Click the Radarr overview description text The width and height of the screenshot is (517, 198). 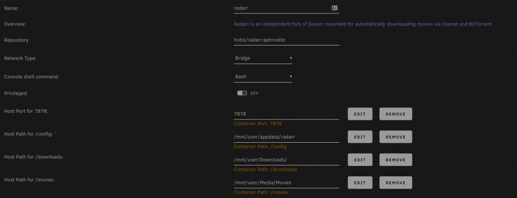pos(363,24)
